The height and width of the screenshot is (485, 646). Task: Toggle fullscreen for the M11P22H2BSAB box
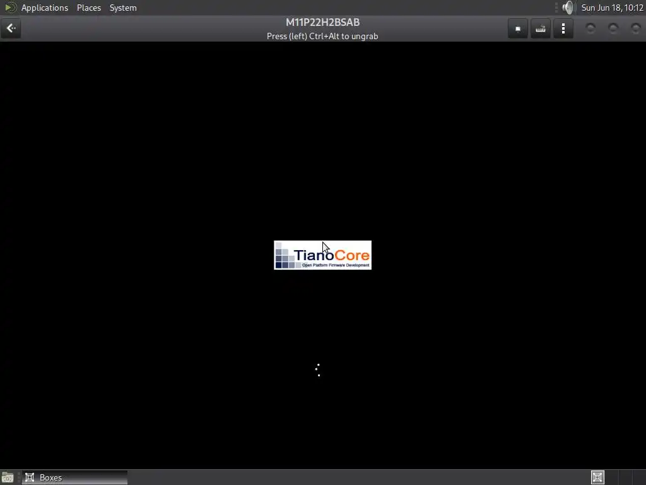pyautogui.click(x=518, y=28)
